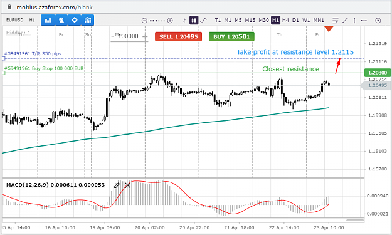Screen dimensions: 392x235
Task: Grab the take profit line handle
Action: point(3,58)
